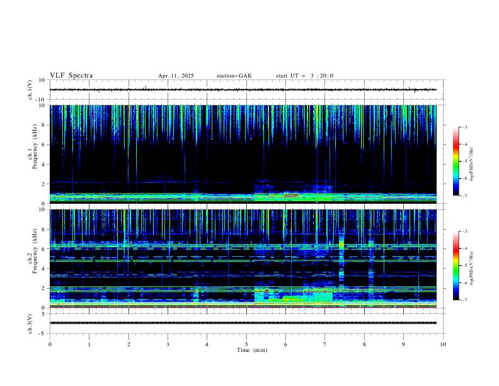Click the ch.1 color bar label "log(PSD)(V²/Hz)"

click(x=471, y=164)
